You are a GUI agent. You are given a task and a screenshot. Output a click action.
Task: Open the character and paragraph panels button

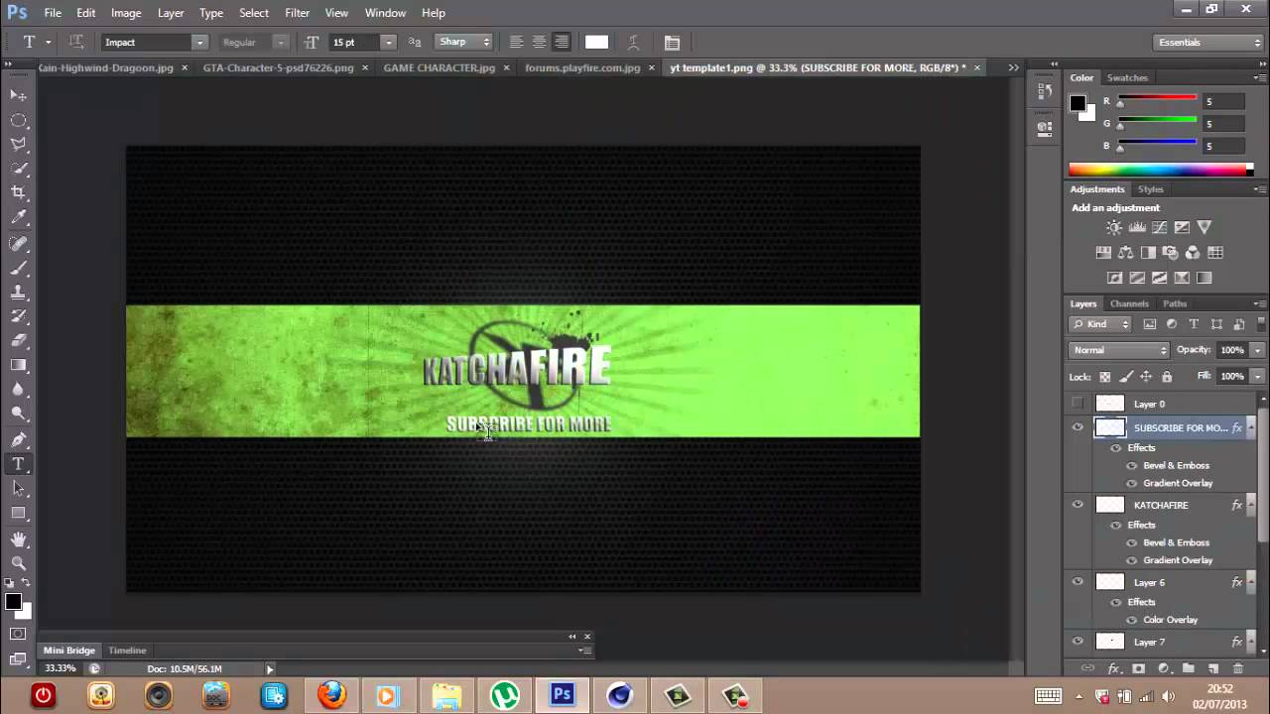pos(672,43)
